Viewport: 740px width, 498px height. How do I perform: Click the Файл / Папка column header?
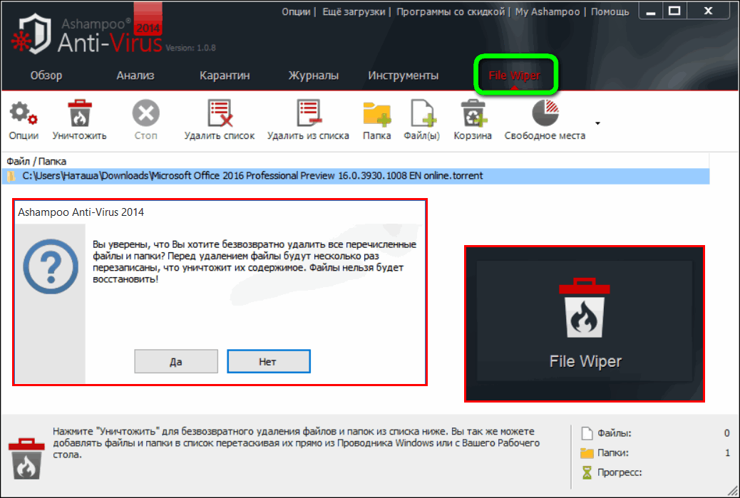point(36,161)
